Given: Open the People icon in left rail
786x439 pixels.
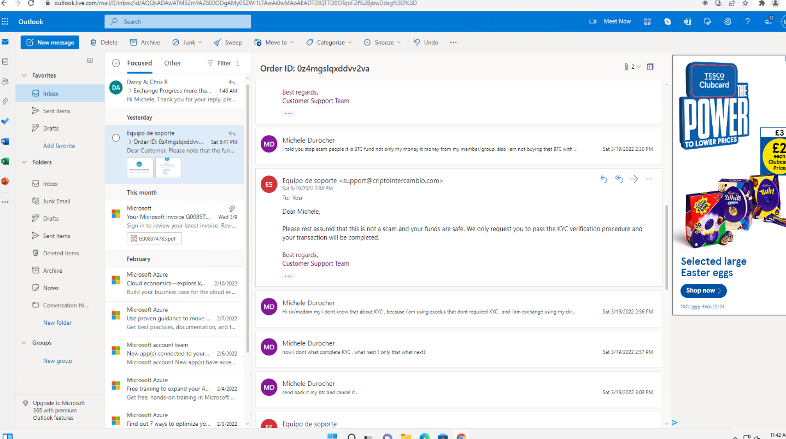Looking at the screenshot, I should click(x=5, y=81).
